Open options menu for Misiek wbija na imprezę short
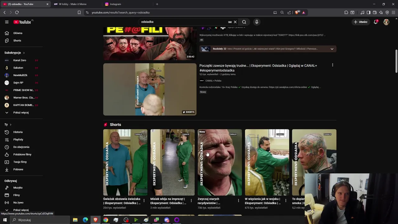 191,201
